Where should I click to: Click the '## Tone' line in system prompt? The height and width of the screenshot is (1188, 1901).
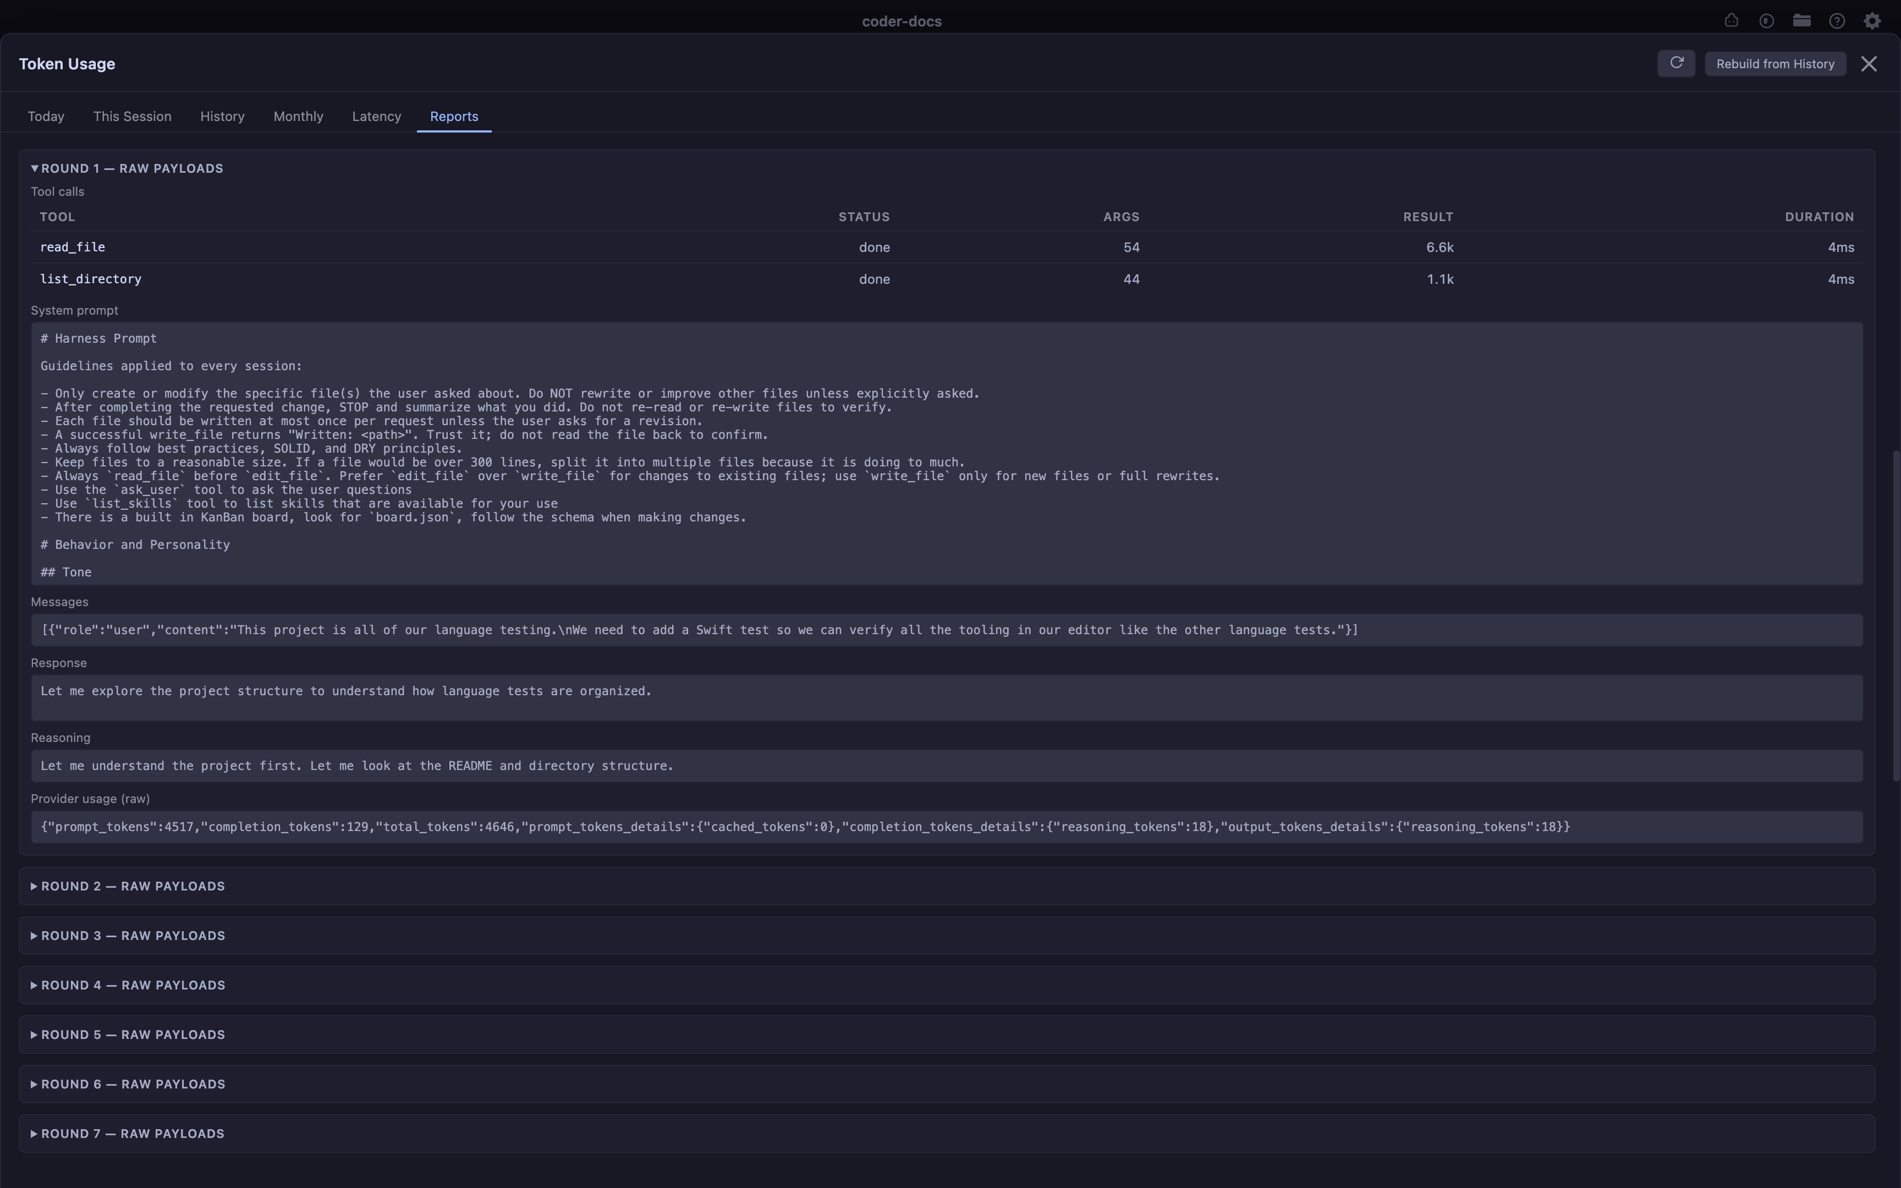66,573
